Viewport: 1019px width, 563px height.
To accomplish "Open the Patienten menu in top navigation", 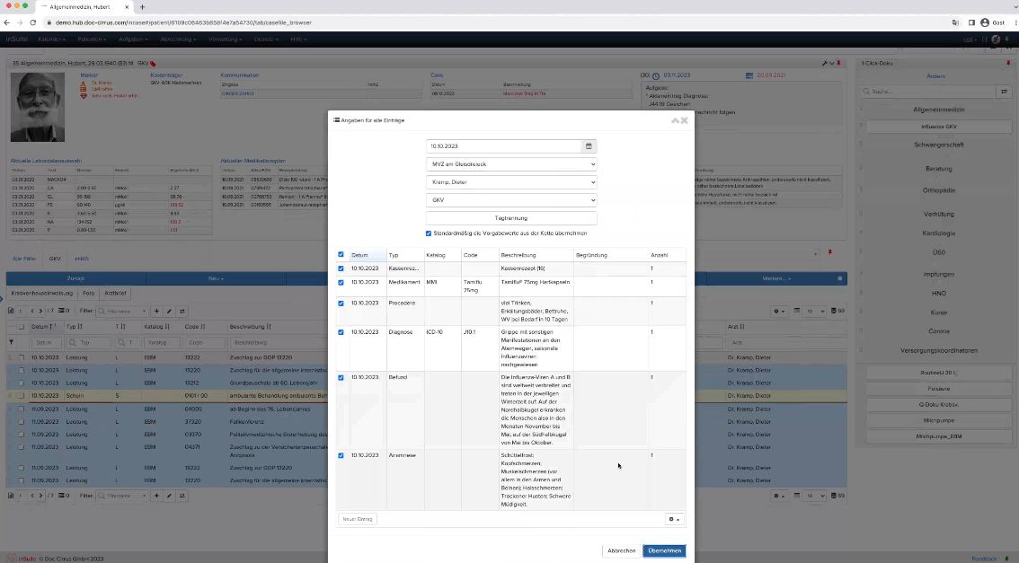I will tap(92, 40).
